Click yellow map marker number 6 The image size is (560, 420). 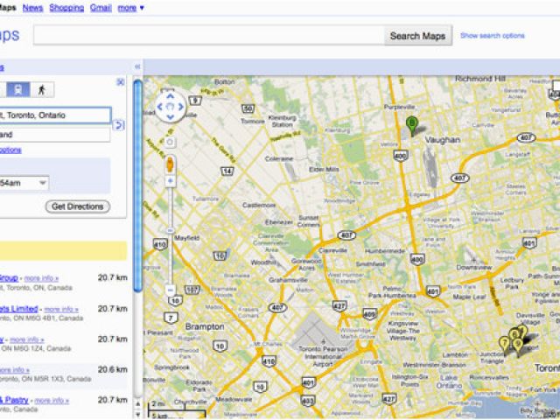[514, 334]
